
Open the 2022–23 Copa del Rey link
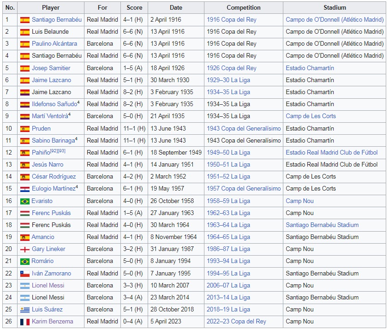(x=236, y=321)
